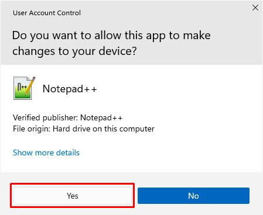Click the "changes to your device?" heading line
This screenshot has width=263, height=215.
[x=74, y=51]
